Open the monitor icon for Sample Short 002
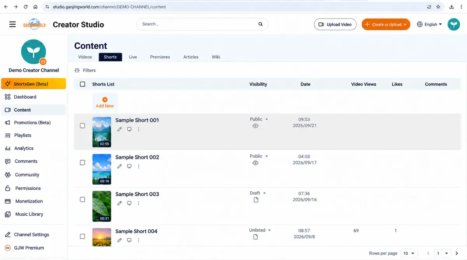Image resolution: width=467 pixels, height=260 pixels. click(x=129, y=166)
